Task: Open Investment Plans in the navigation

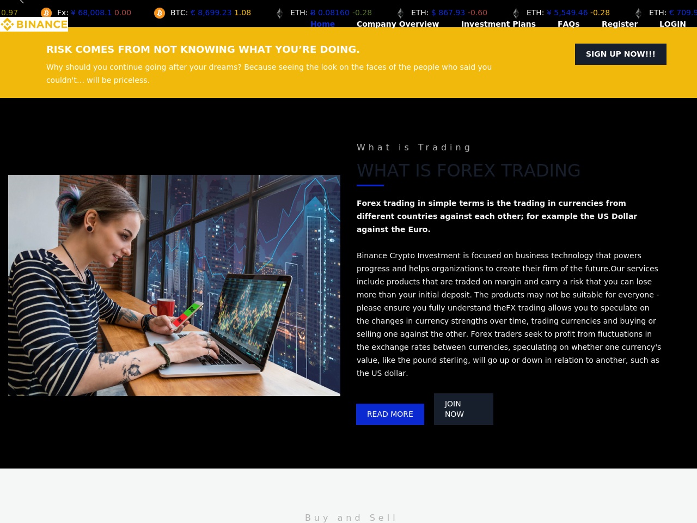Action: [498, 24]
